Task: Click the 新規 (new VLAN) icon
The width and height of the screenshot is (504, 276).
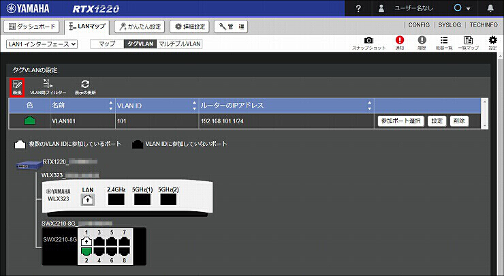Action: coord(17,87)
